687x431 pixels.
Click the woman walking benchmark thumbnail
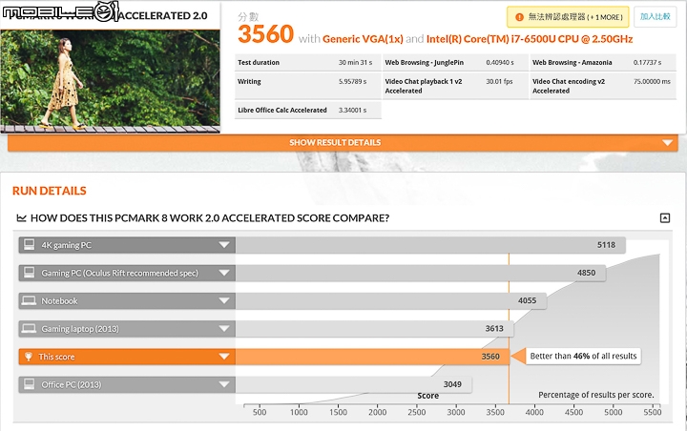click(110, 81)
